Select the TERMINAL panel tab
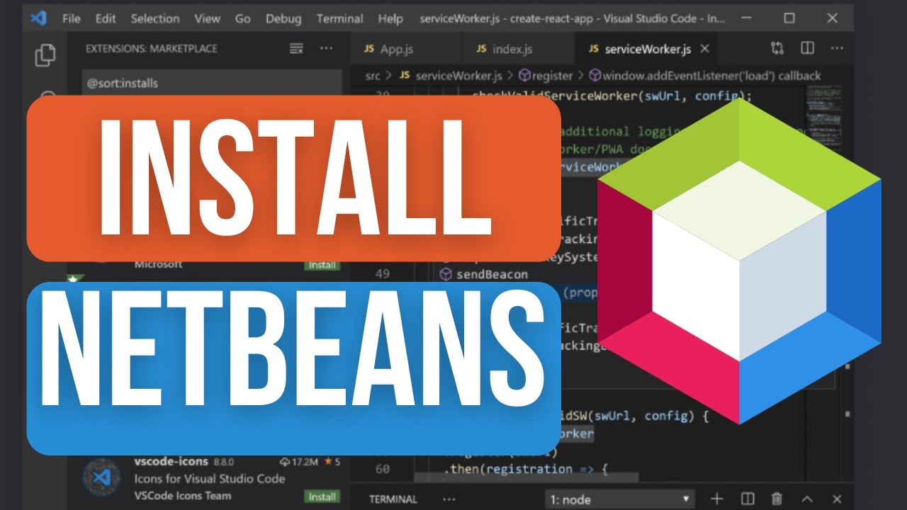This screenshot has height=510, width=907. [x=393, y=499]
